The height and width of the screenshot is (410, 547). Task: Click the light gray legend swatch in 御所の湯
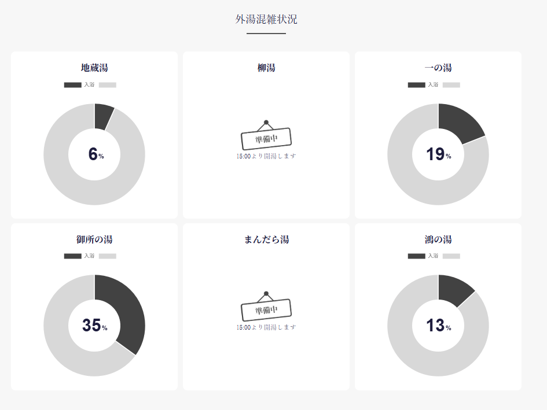pyautogui.click(x=107, y=256)
